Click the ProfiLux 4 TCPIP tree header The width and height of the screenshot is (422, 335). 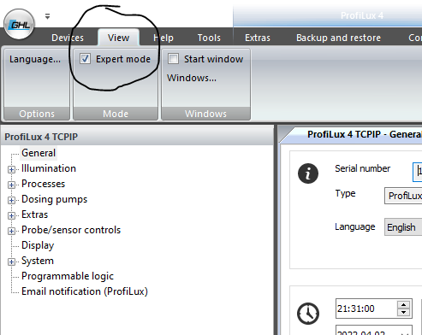pos(137,137)
